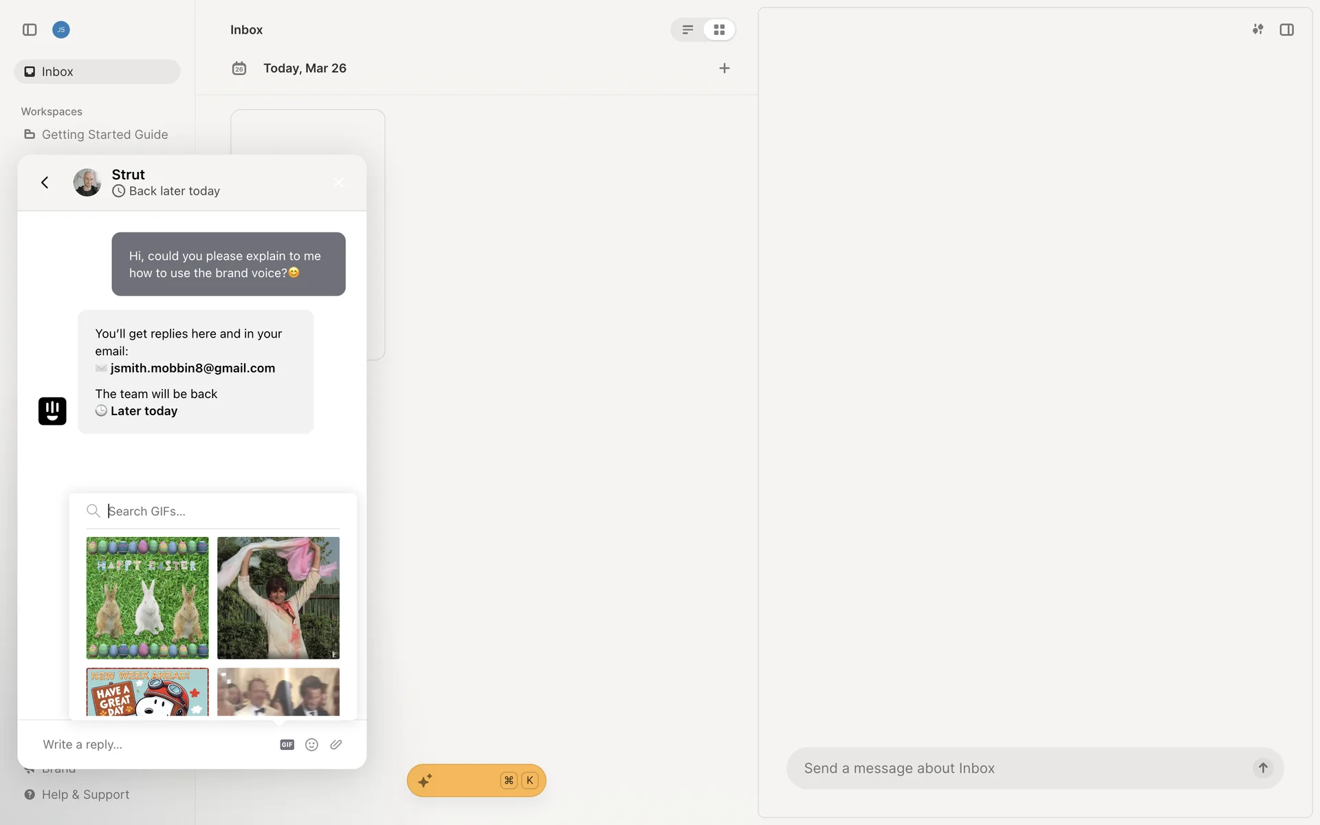The width and height of the screenshot is (1320, 825).
Task: Add new item with plus icon
Action: (724, 68)
